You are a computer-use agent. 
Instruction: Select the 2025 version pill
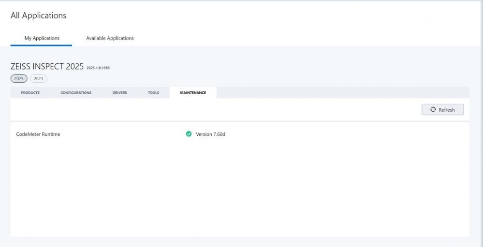(x=19, y=79)
